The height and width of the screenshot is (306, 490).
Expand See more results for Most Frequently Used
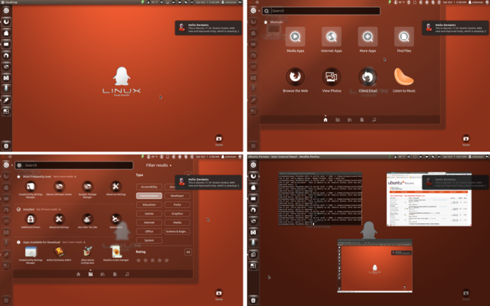64,177
